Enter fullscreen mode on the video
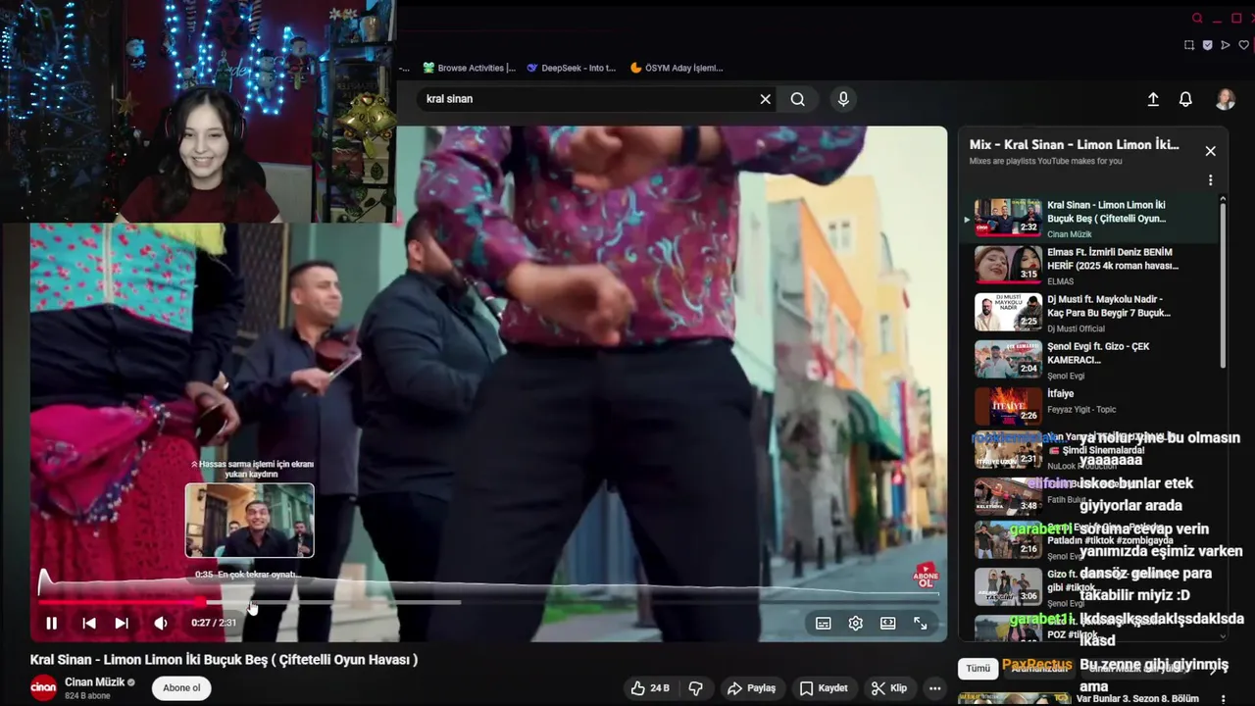 921,623
